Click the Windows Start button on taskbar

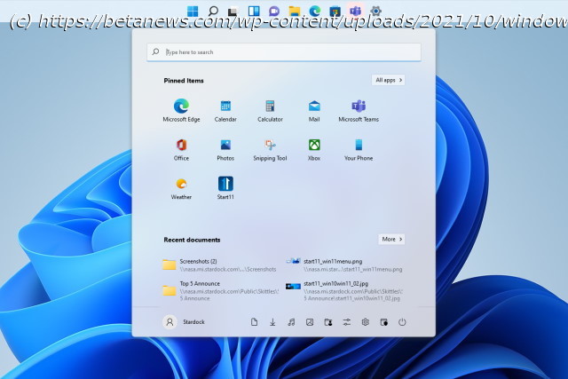(x=193, y=11)
